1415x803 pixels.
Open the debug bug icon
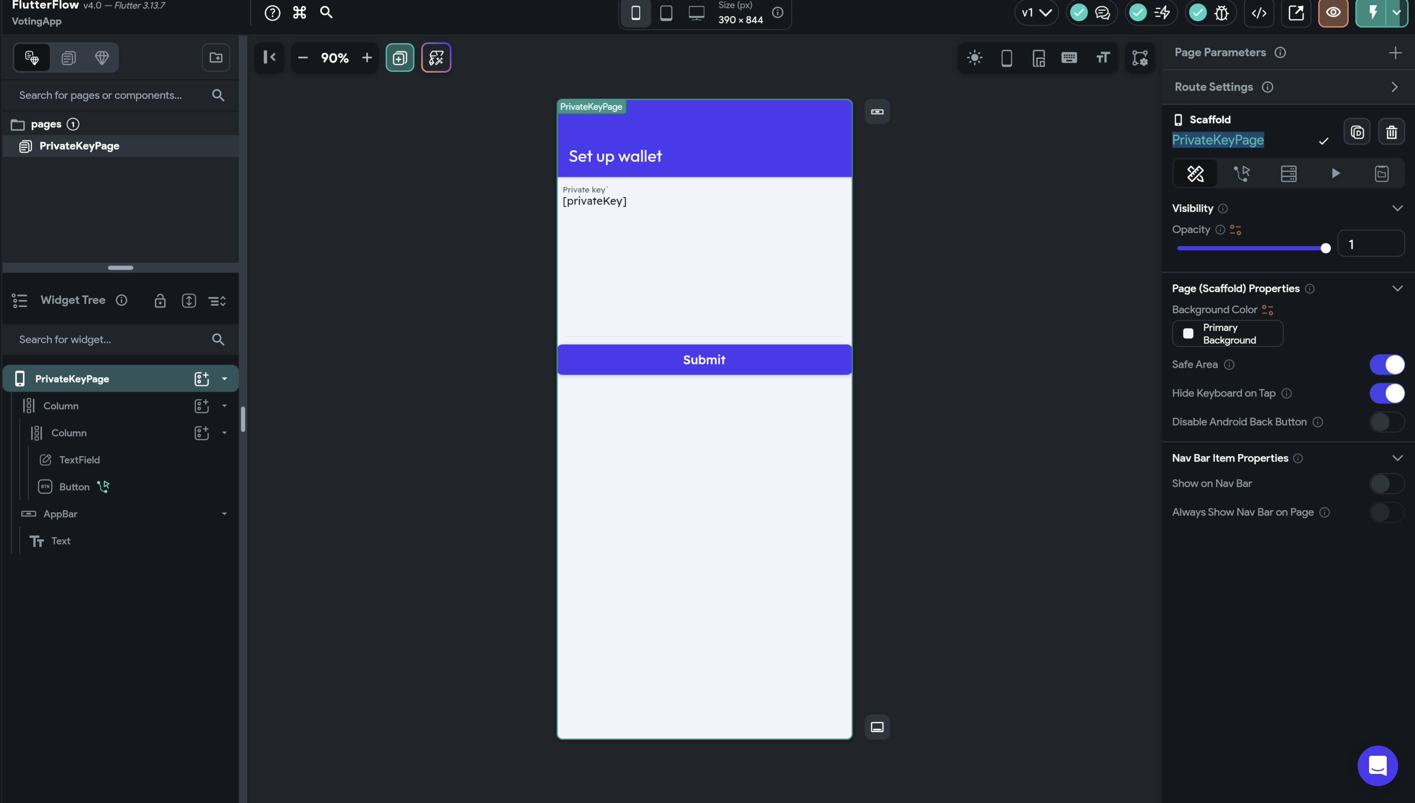(1221, 13)
